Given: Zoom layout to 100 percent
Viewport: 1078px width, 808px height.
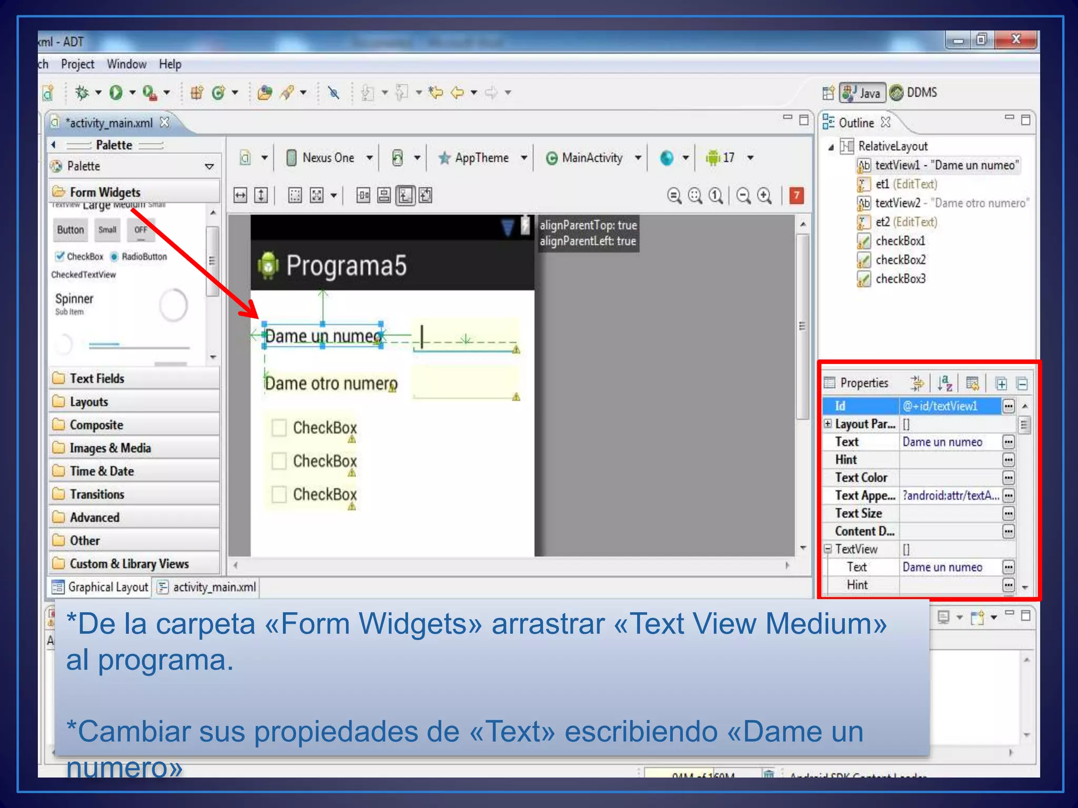Looking at the screenshot, I should click(x=715, y=196).
